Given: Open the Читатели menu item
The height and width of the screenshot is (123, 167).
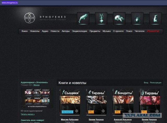Looking at the screenshot, I should click(140, 31).
